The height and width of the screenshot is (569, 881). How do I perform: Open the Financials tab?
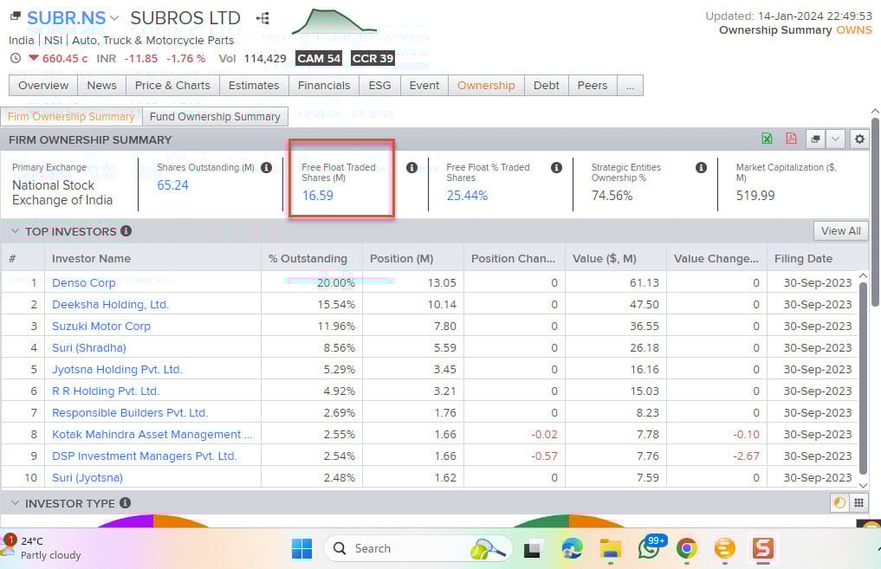click(x=324, y=86)
